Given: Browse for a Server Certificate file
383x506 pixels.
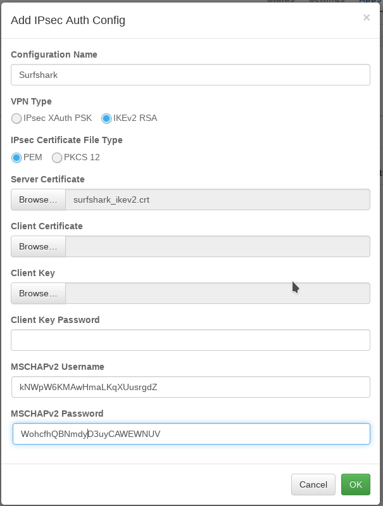Looking at the screenshot, I should pyautogui.click(x=38, y=199).
